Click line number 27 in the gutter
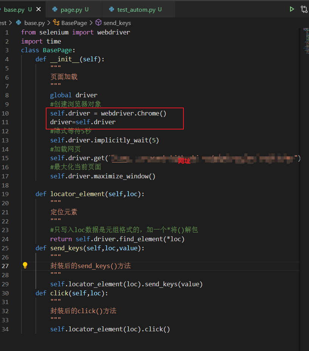Screen dimensions: 309x351 pos(5,266)
